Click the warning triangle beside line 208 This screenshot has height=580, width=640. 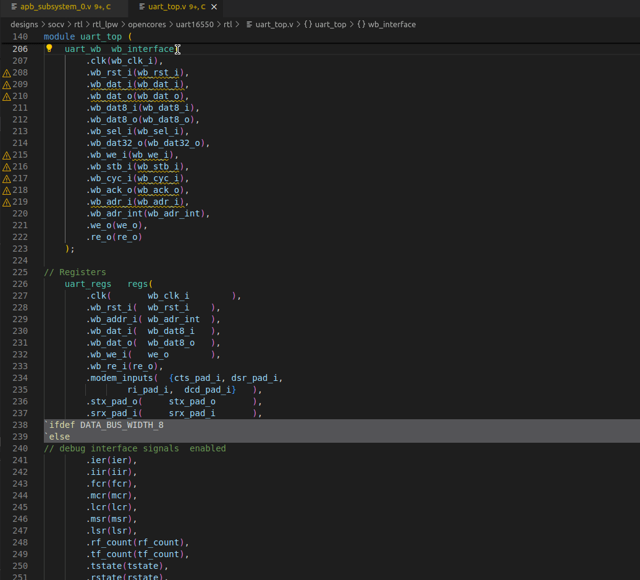pyautogui.click(x=6, y=72)
